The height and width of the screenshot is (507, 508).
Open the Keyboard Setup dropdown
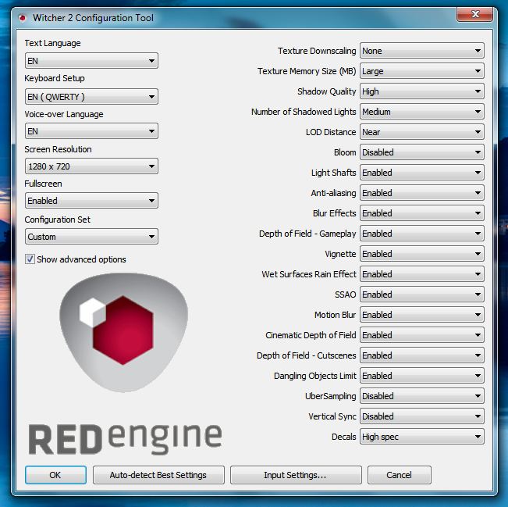pyautogui.click(x=91, y=97)
